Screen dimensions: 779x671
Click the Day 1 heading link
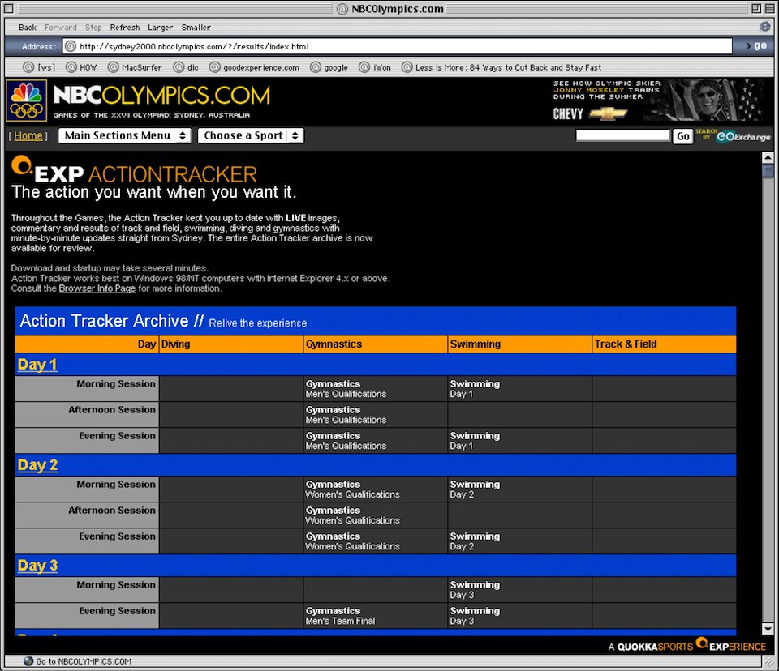37,365
